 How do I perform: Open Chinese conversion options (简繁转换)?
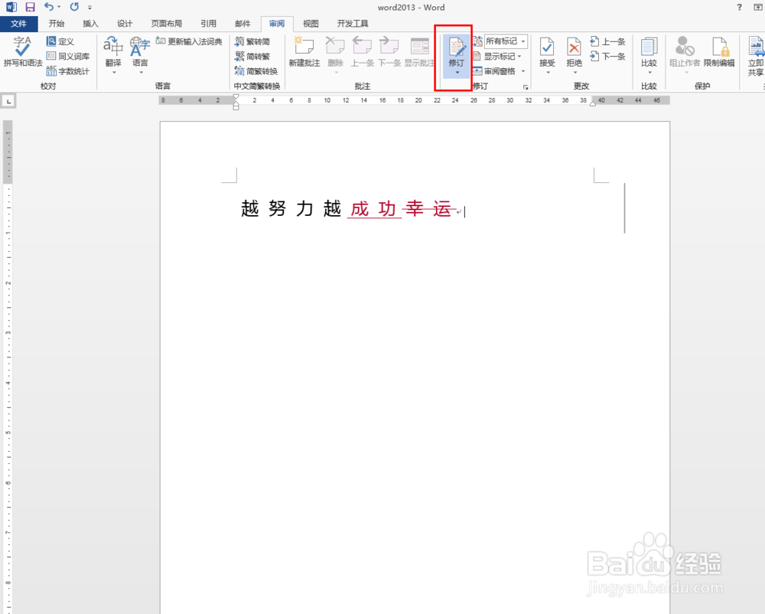click(x=256, y=70)
